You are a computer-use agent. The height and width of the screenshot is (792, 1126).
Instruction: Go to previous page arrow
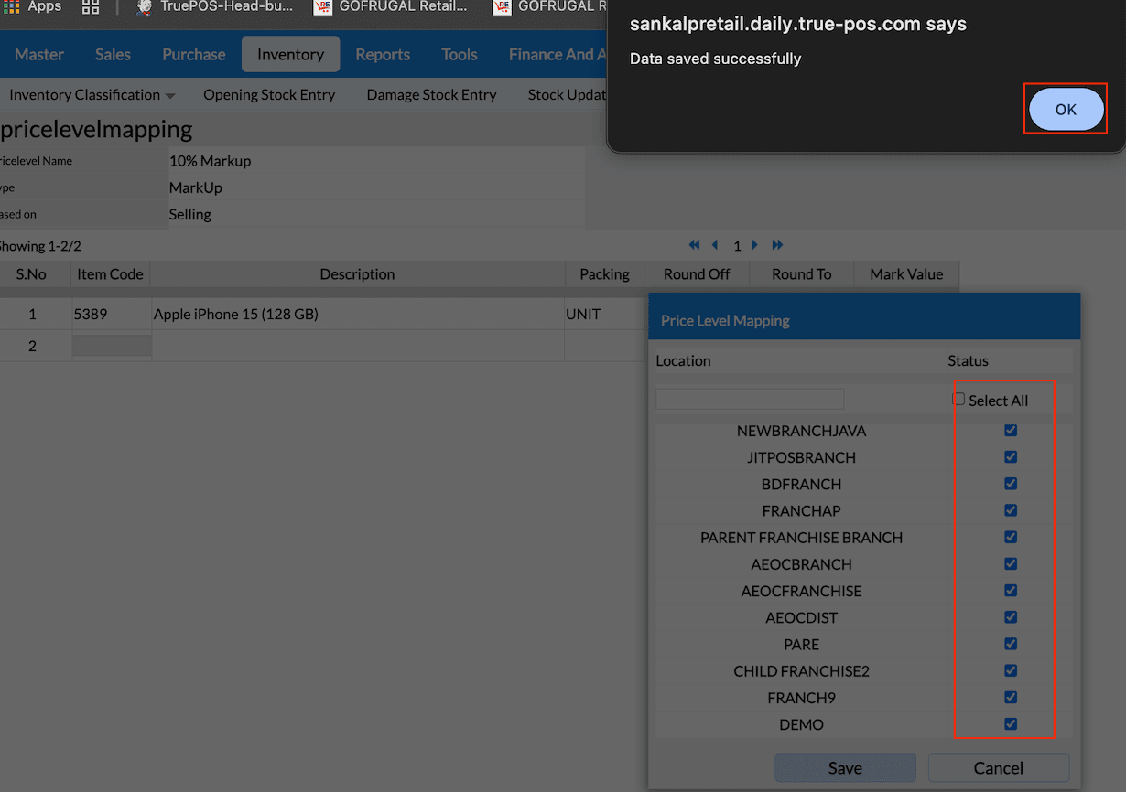coord(715,245)
